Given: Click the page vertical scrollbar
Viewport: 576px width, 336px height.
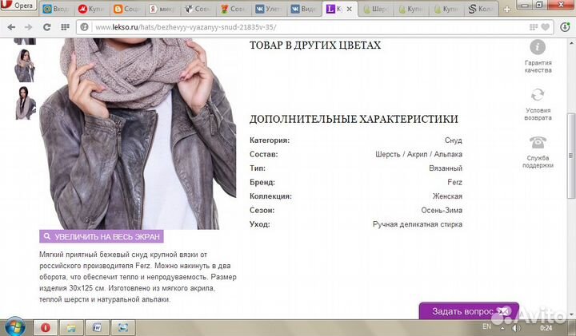Looking at the screenshot, I should coord(570,160).
